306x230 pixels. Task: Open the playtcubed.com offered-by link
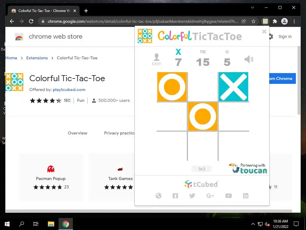pyautogui.click(x=69, y=90)
